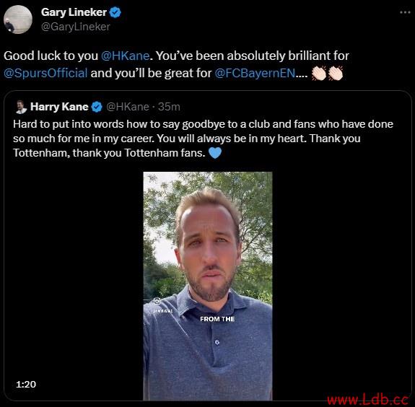Play the Harry Kane farewell video
Viewport: 415px width, 407px height.
pos(208,286)
